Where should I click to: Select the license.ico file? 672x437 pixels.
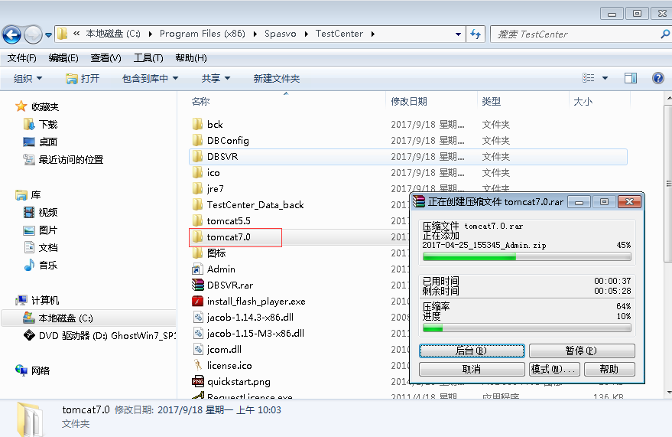tap(229, 366)
